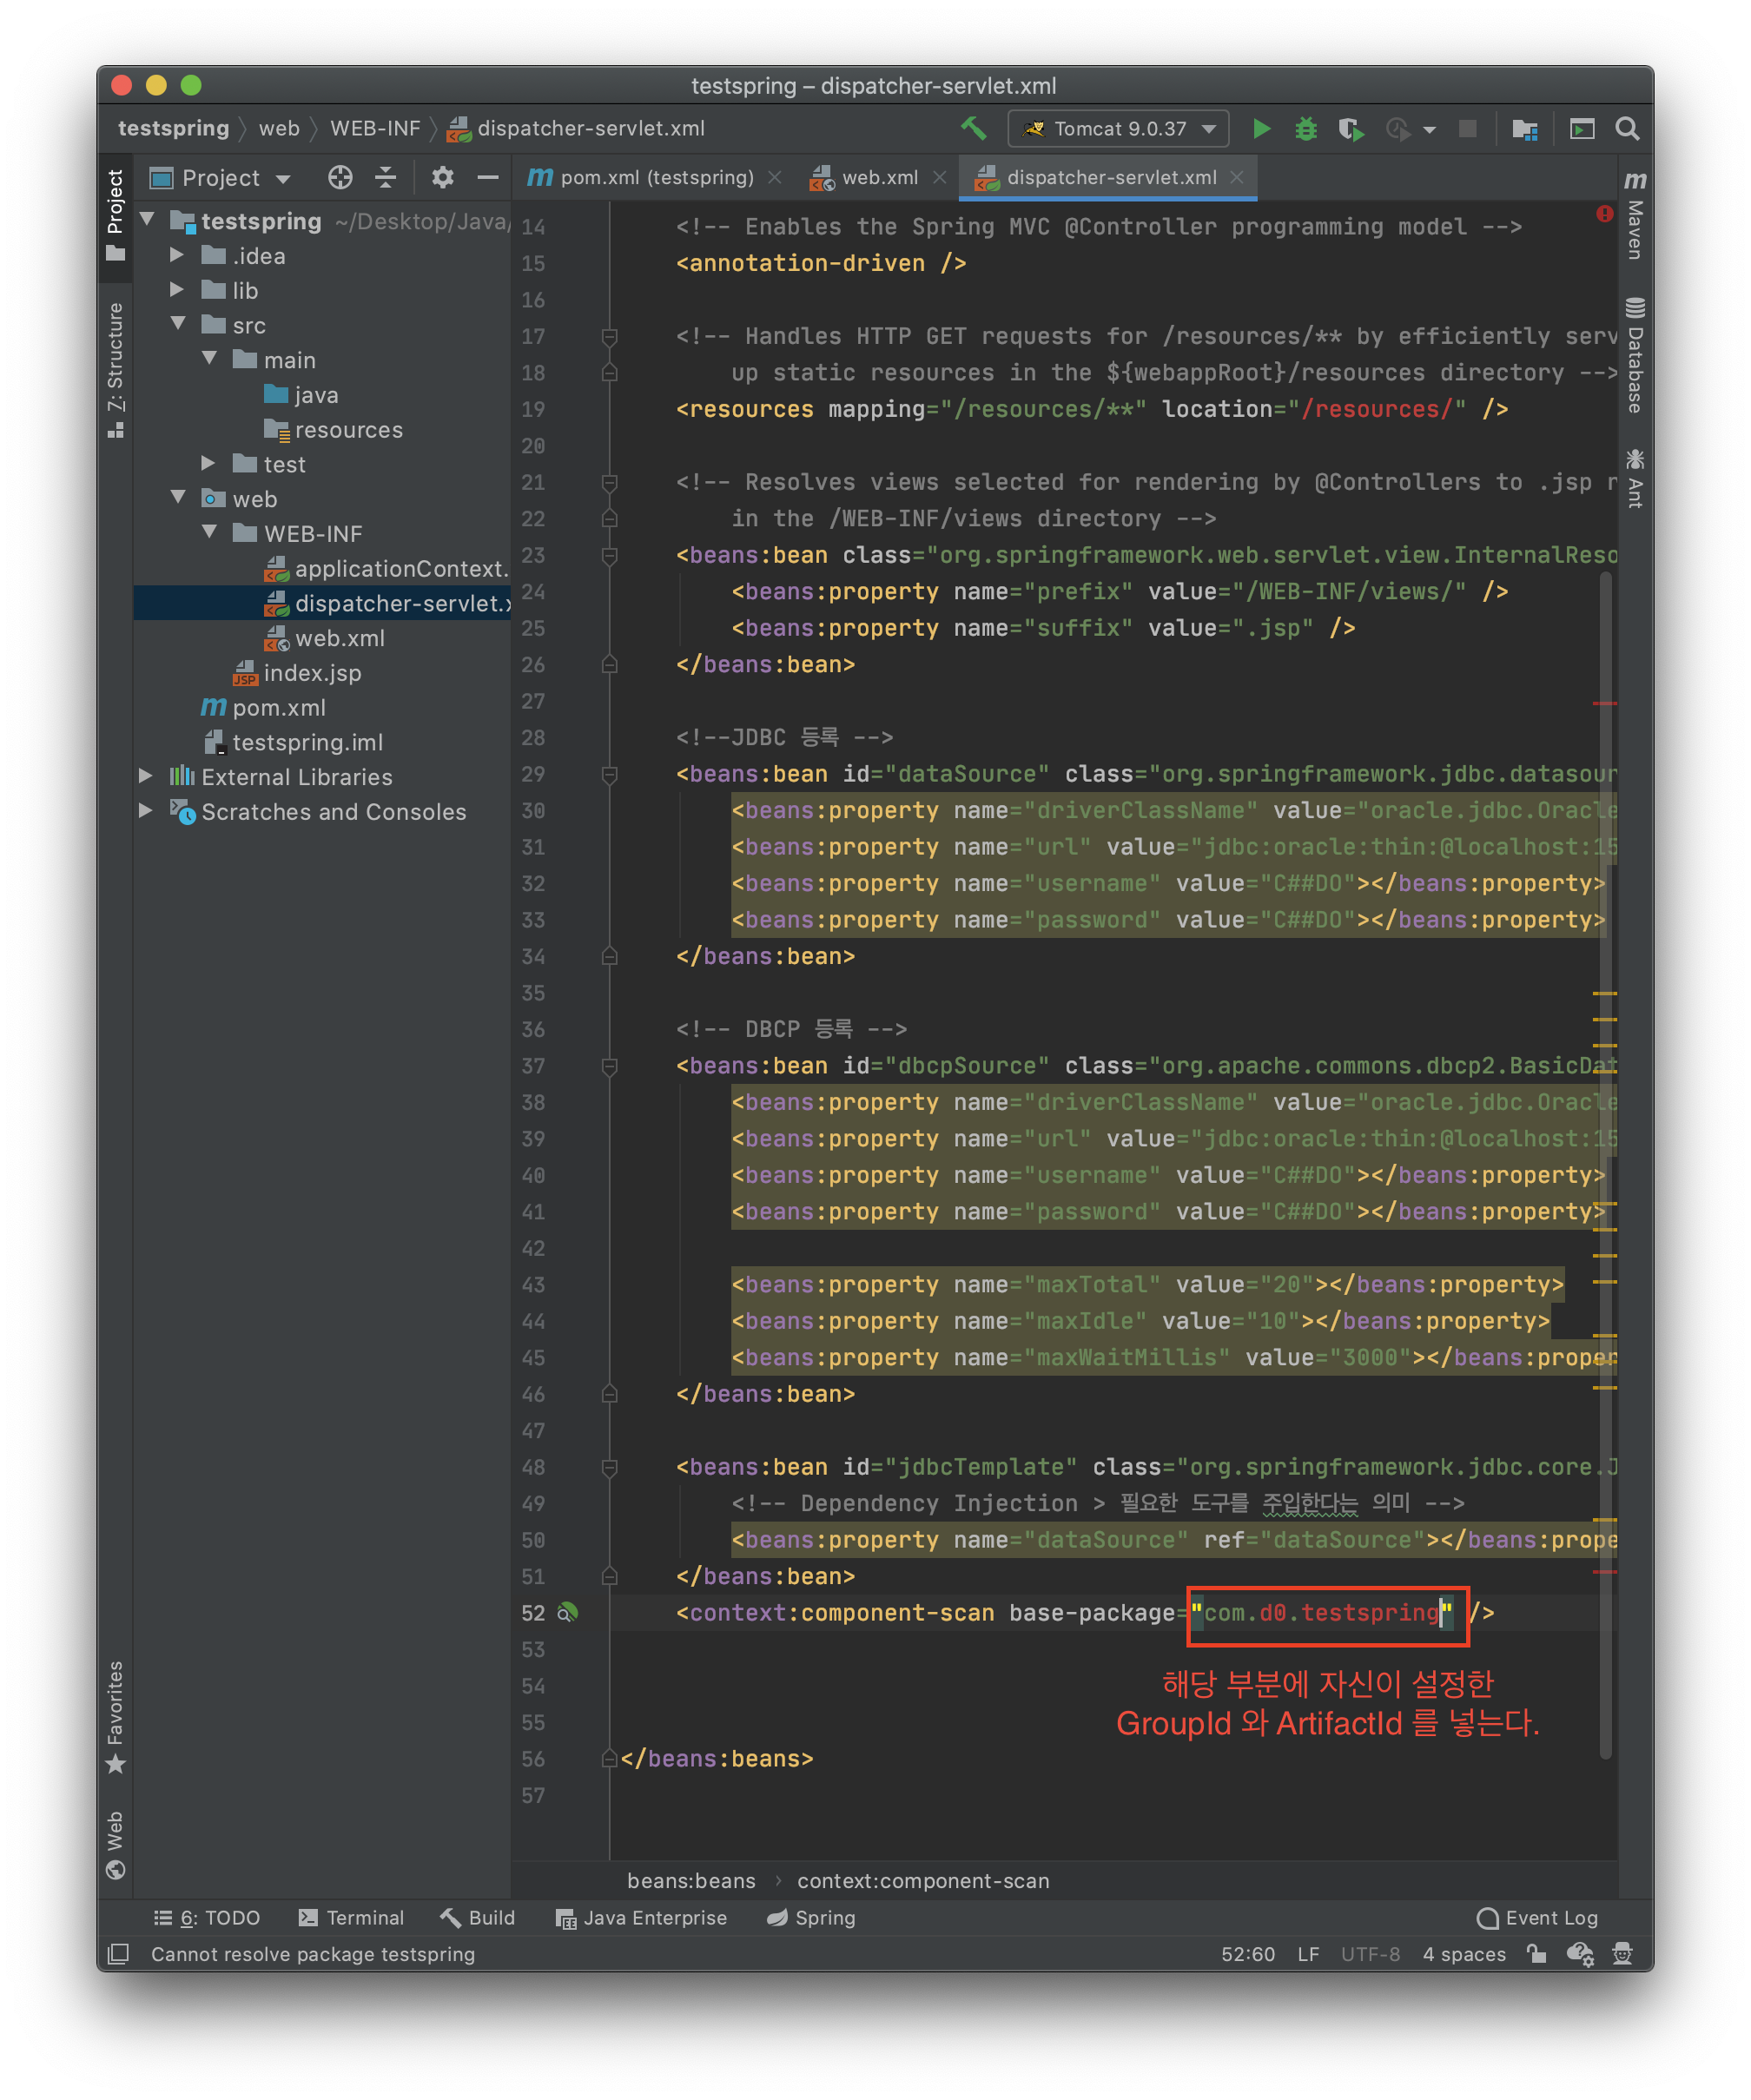Toggle the tool window bars in the bottom-left corner
The image size is (1751, 2100).
click(118, 1954)
